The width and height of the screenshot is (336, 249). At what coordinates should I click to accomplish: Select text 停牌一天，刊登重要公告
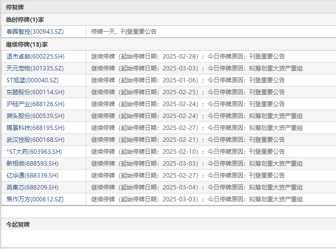pyautogui.click(x=124, y=32)
